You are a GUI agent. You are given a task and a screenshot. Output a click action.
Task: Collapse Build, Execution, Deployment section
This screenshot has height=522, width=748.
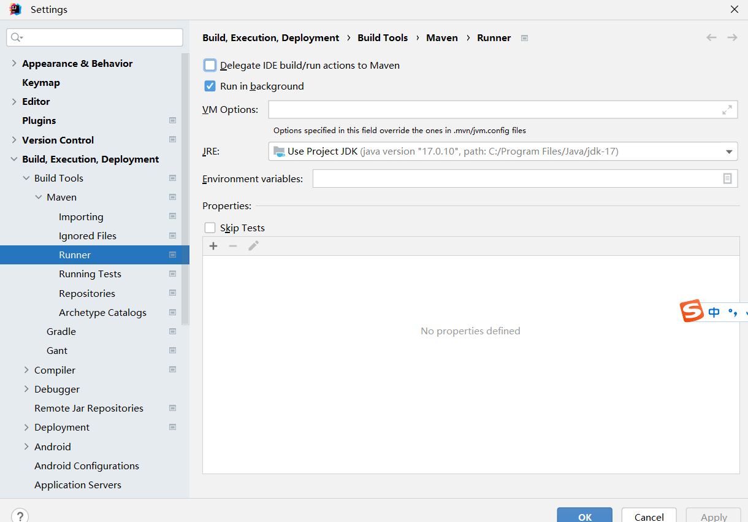14,159
